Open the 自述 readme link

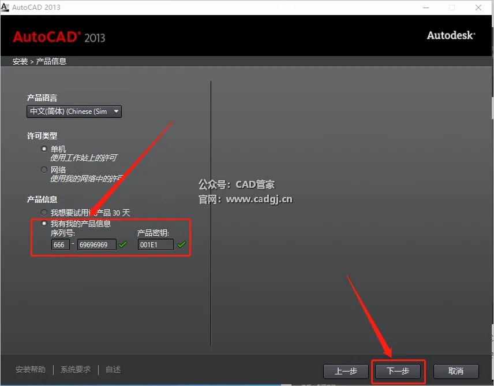[113, 369]
